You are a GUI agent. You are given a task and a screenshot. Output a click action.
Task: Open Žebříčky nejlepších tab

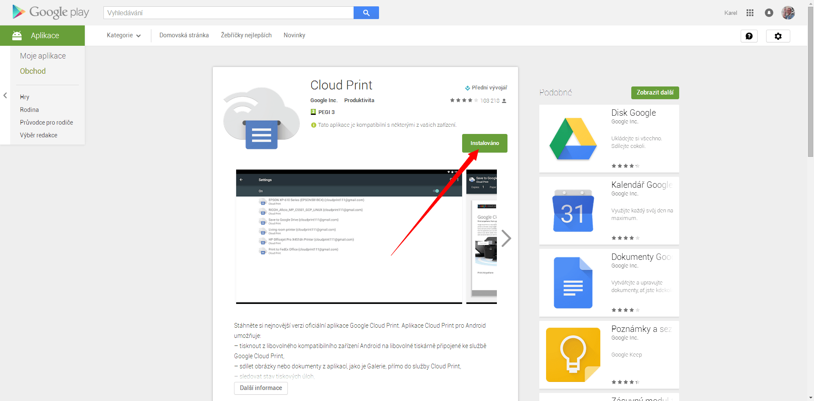[x=246, y=35]
